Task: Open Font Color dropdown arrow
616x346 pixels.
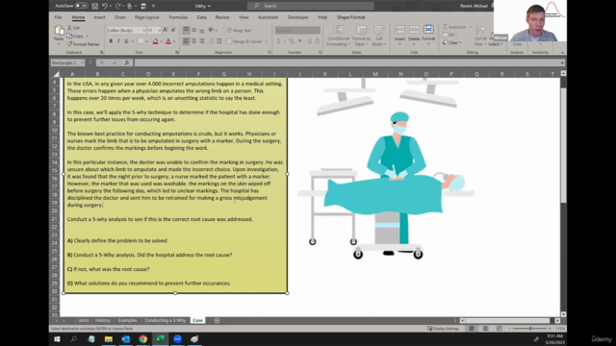Action: pos(174,41)
